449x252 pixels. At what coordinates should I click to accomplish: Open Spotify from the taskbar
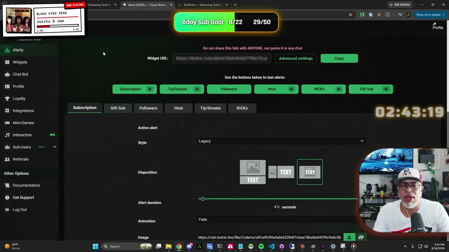pos(261,246)
